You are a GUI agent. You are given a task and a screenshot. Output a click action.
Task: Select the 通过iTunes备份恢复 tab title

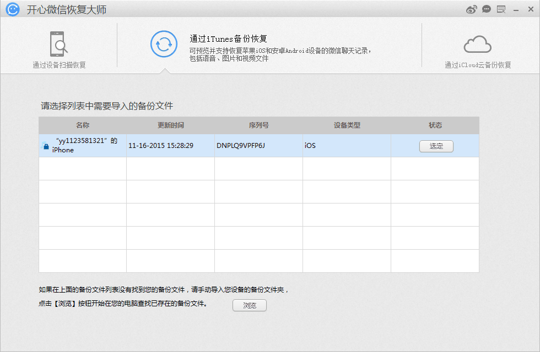228,38
